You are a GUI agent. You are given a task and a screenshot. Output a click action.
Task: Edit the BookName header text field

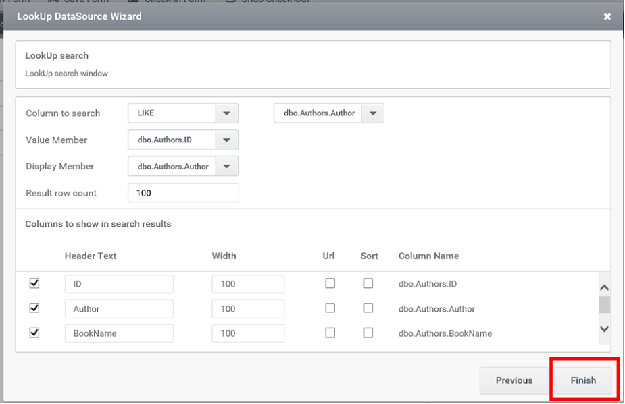pyautogui.click(x=119, y=334)
